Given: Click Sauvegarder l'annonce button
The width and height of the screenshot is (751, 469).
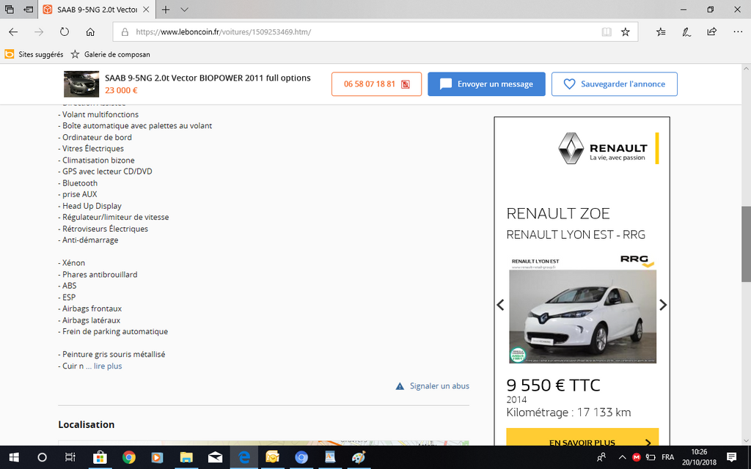Looking at the screenshot, I should tap(614, 84).
